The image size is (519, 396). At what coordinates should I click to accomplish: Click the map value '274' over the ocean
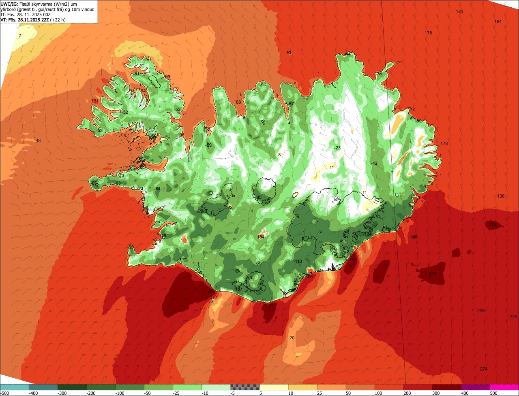[483, 369]
